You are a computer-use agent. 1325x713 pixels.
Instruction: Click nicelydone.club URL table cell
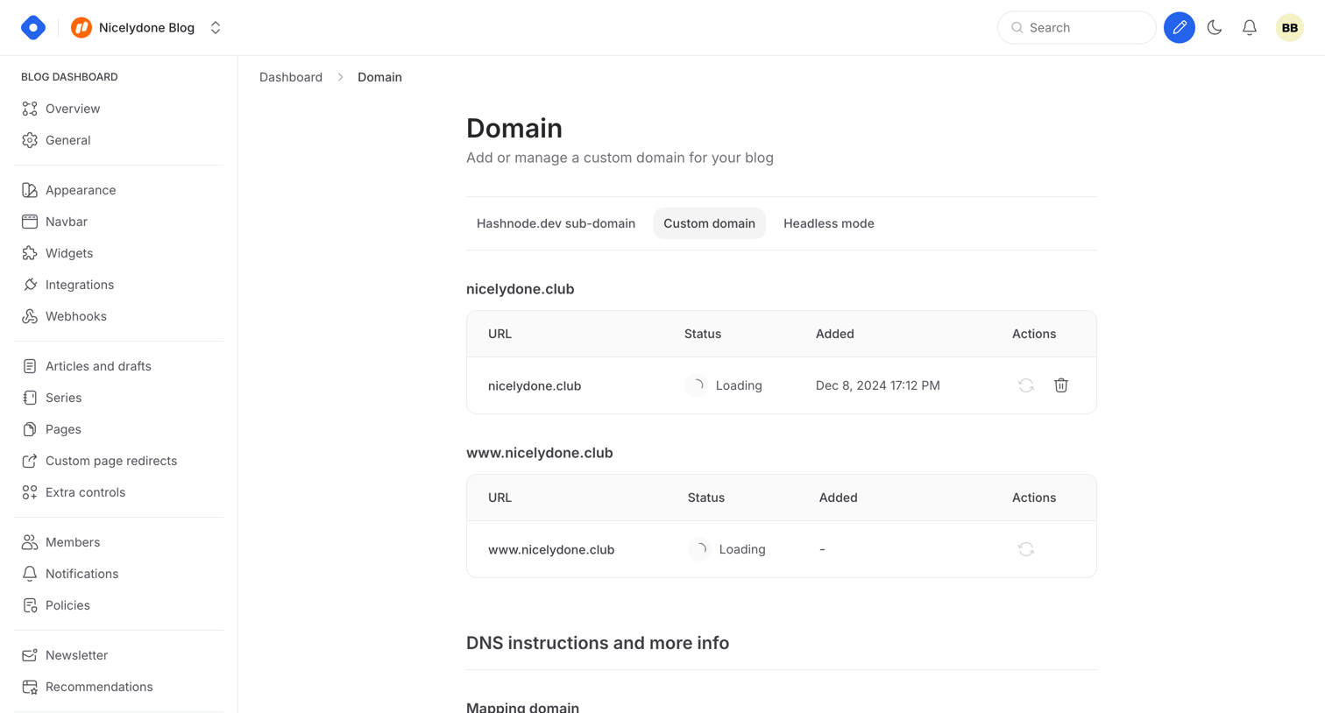[535, 385]
